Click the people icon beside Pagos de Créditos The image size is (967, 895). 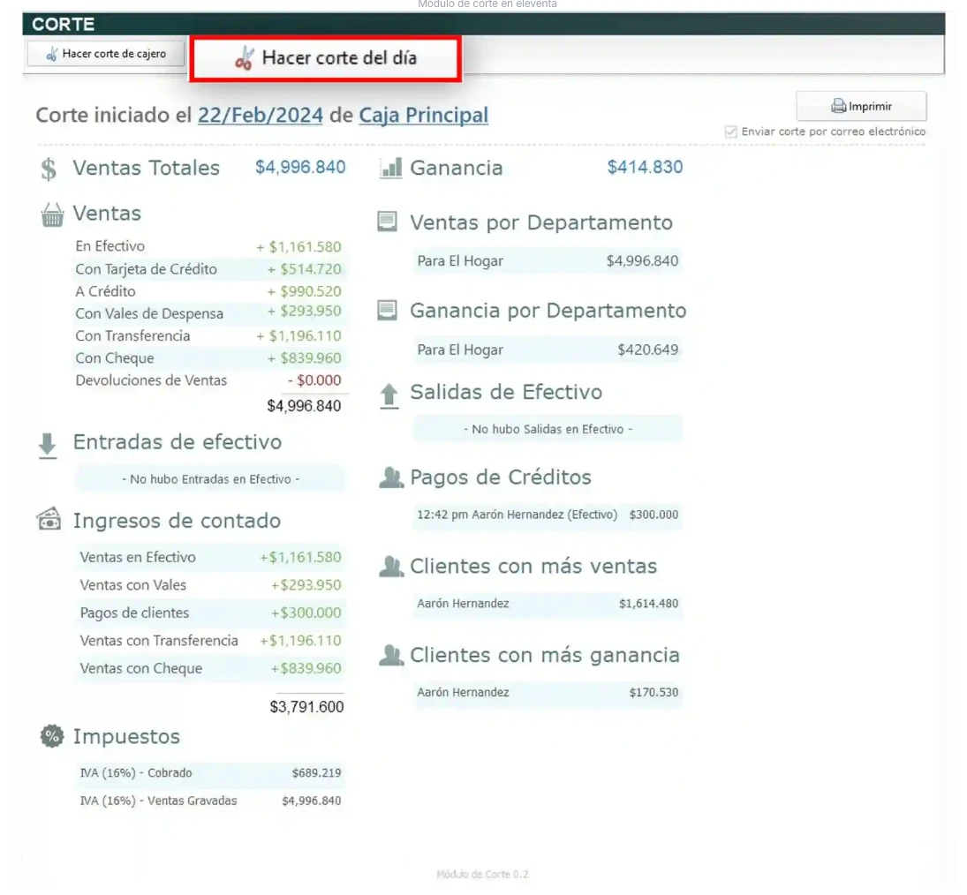point(391,478)
